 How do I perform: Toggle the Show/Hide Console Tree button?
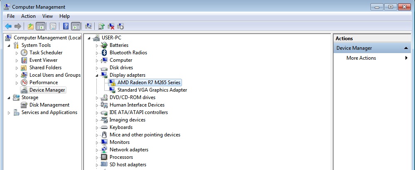coord(40,27)
